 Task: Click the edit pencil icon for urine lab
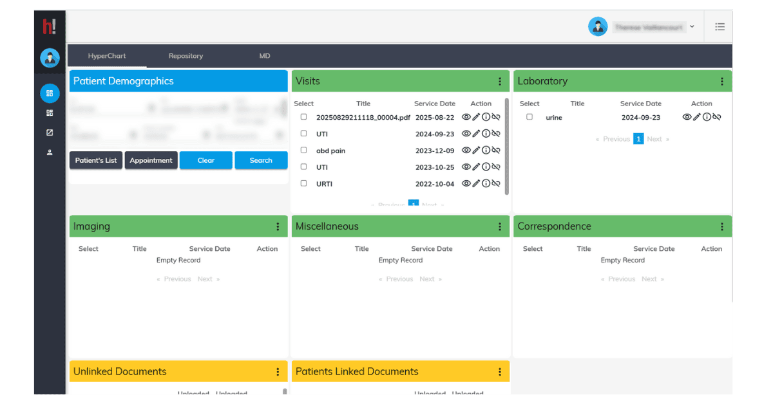pos(696,117)
